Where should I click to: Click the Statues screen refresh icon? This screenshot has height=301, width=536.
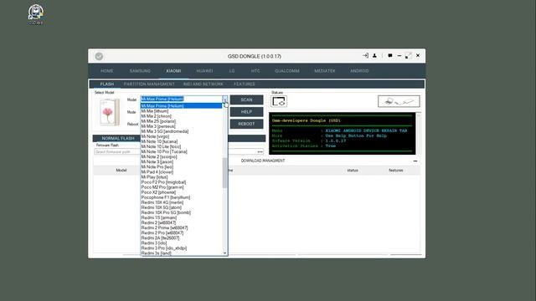[279, 101]
